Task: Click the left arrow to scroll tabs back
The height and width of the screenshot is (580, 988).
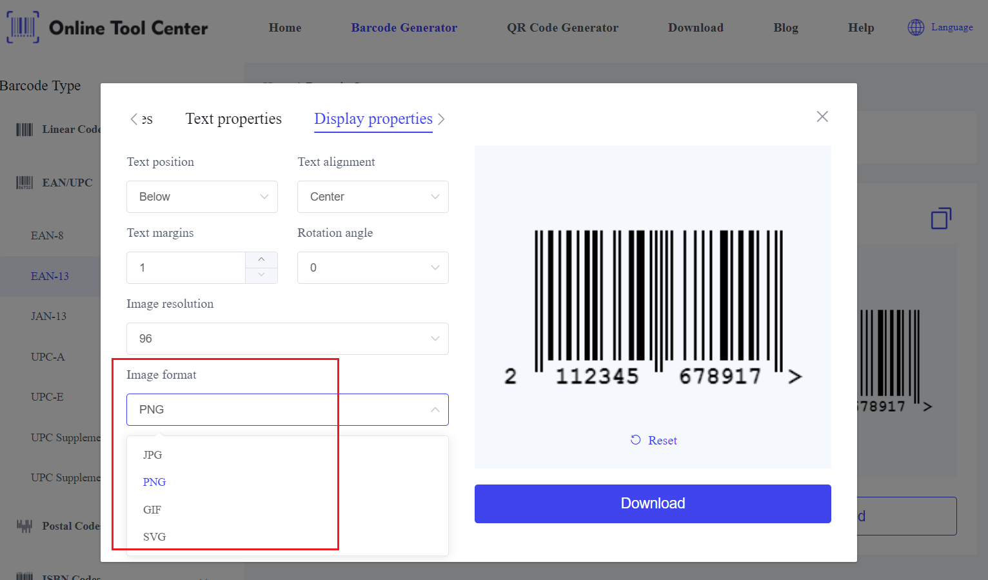Action: [134, 119]
